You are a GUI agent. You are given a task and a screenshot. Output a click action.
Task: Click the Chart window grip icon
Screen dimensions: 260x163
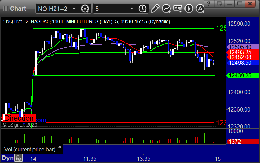[x=6, y=9]
